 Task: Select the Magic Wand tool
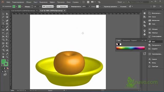3,17
